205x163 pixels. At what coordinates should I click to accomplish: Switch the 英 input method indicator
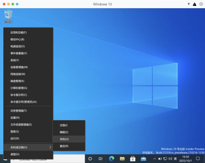[x=175, y=159]
